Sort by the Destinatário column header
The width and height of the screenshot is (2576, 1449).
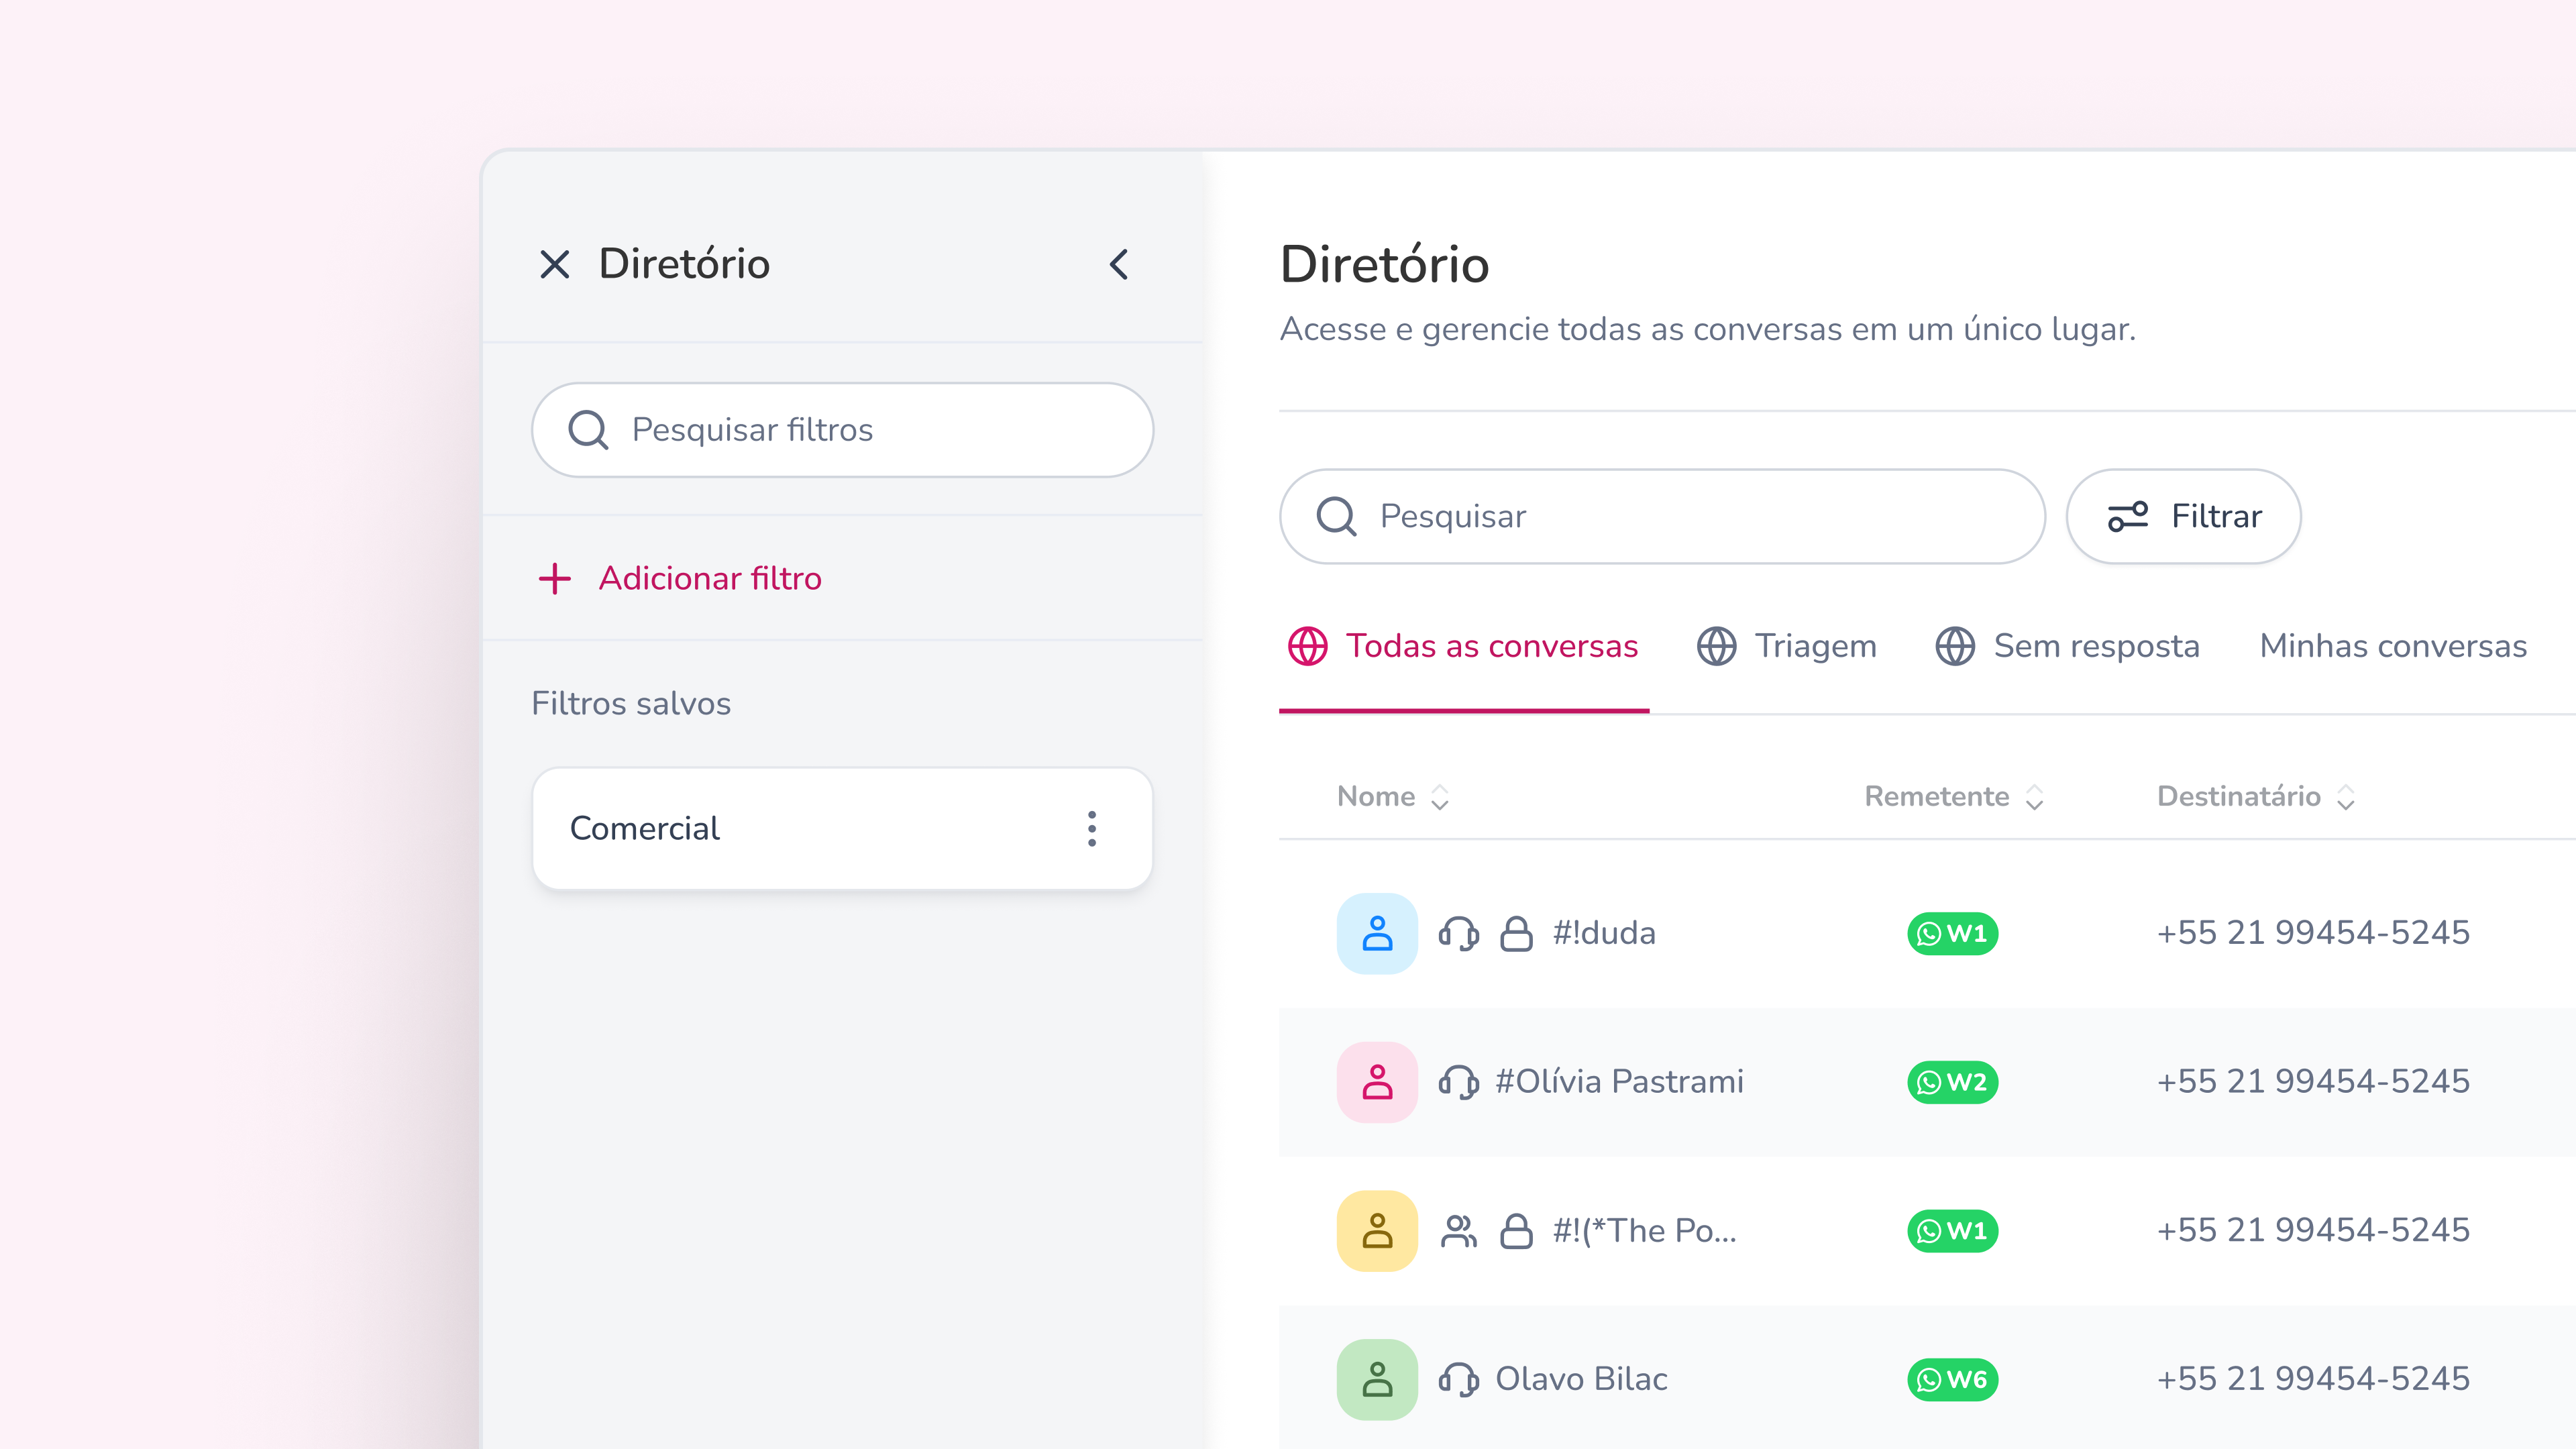tap(2256, 797)
